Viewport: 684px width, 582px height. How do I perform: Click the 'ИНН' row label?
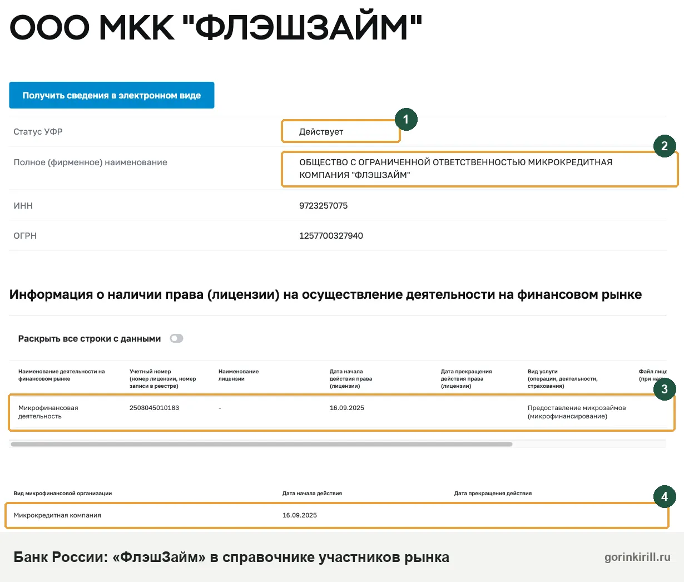[23, 205]
